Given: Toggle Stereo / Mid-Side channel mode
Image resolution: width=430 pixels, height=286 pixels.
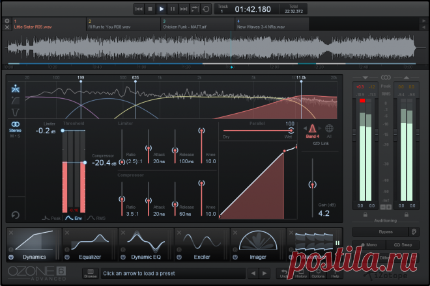Looking at the screenshot, I should [x=16, y=130].
